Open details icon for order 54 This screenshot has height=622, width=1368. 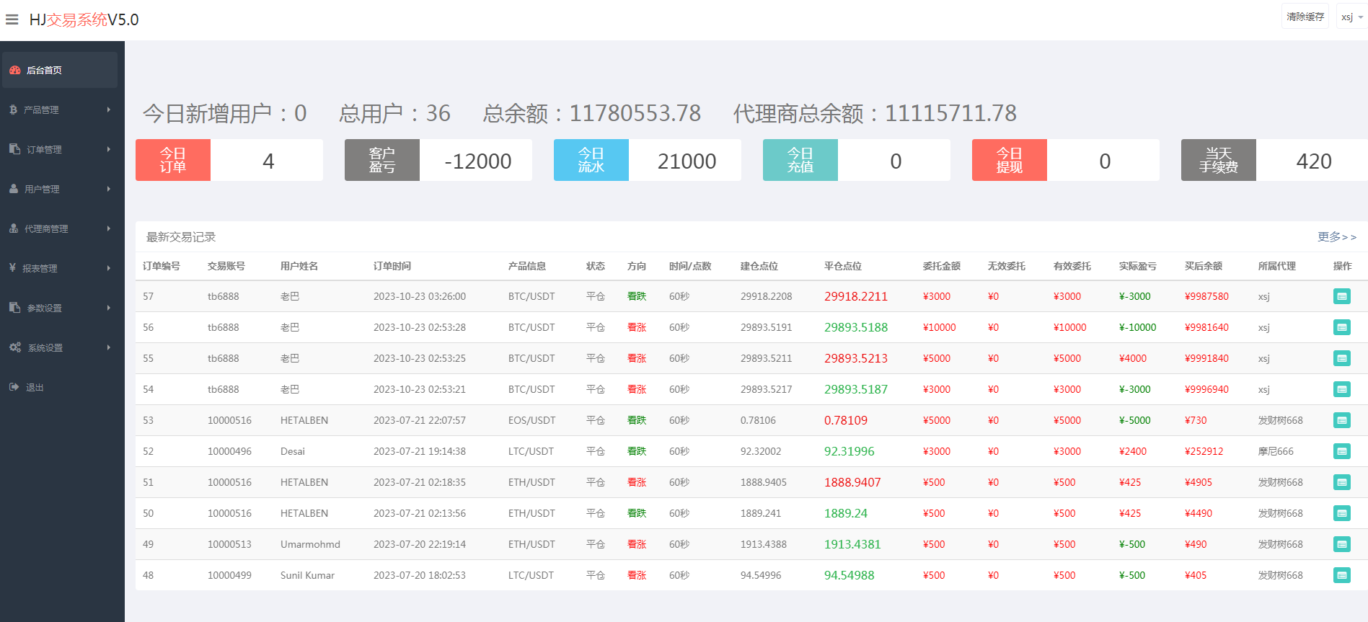pyautogui.click(x=1341, y=389)
